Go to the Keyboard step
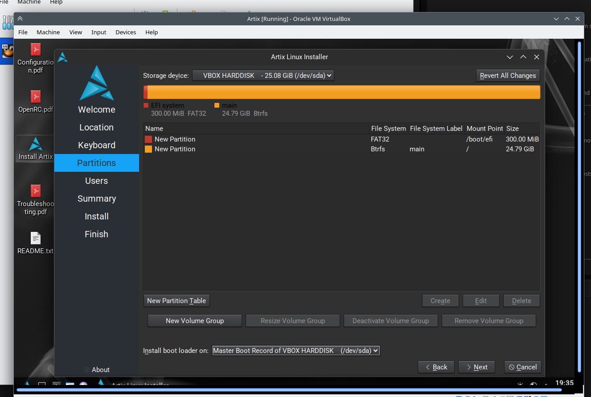 97,145
